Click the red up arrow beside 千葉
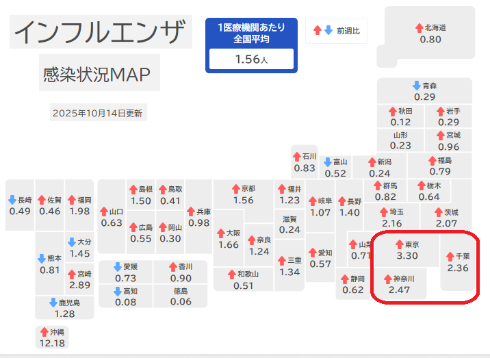Screen dimensions: 490x358 (450, 256)
